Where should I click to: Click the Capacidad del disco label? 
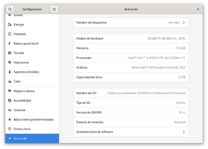click(89, 77)
